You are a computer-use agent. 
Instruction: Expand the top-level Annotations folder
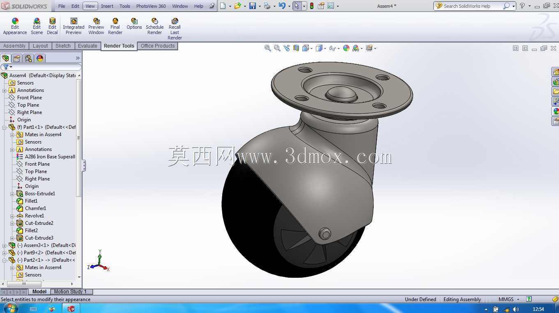[5, 90]
